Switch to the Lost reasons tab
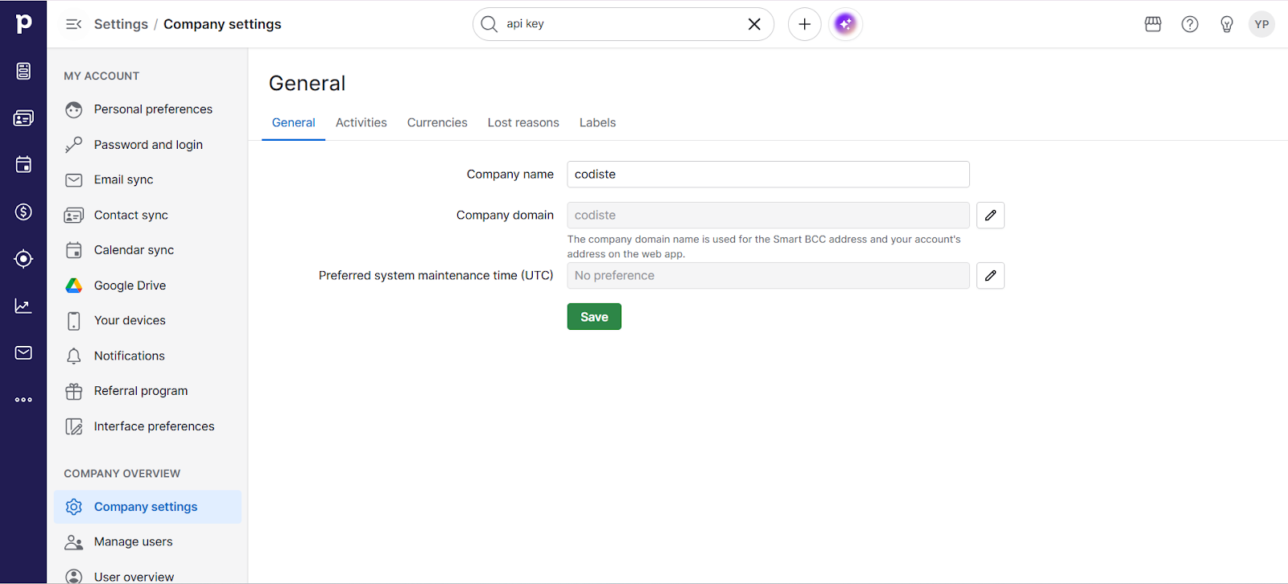 (523, 122)
